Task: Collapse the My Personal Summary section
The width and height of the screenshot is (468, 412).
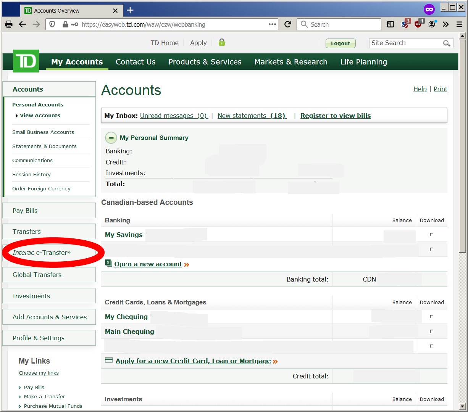Action: point(111,138)
